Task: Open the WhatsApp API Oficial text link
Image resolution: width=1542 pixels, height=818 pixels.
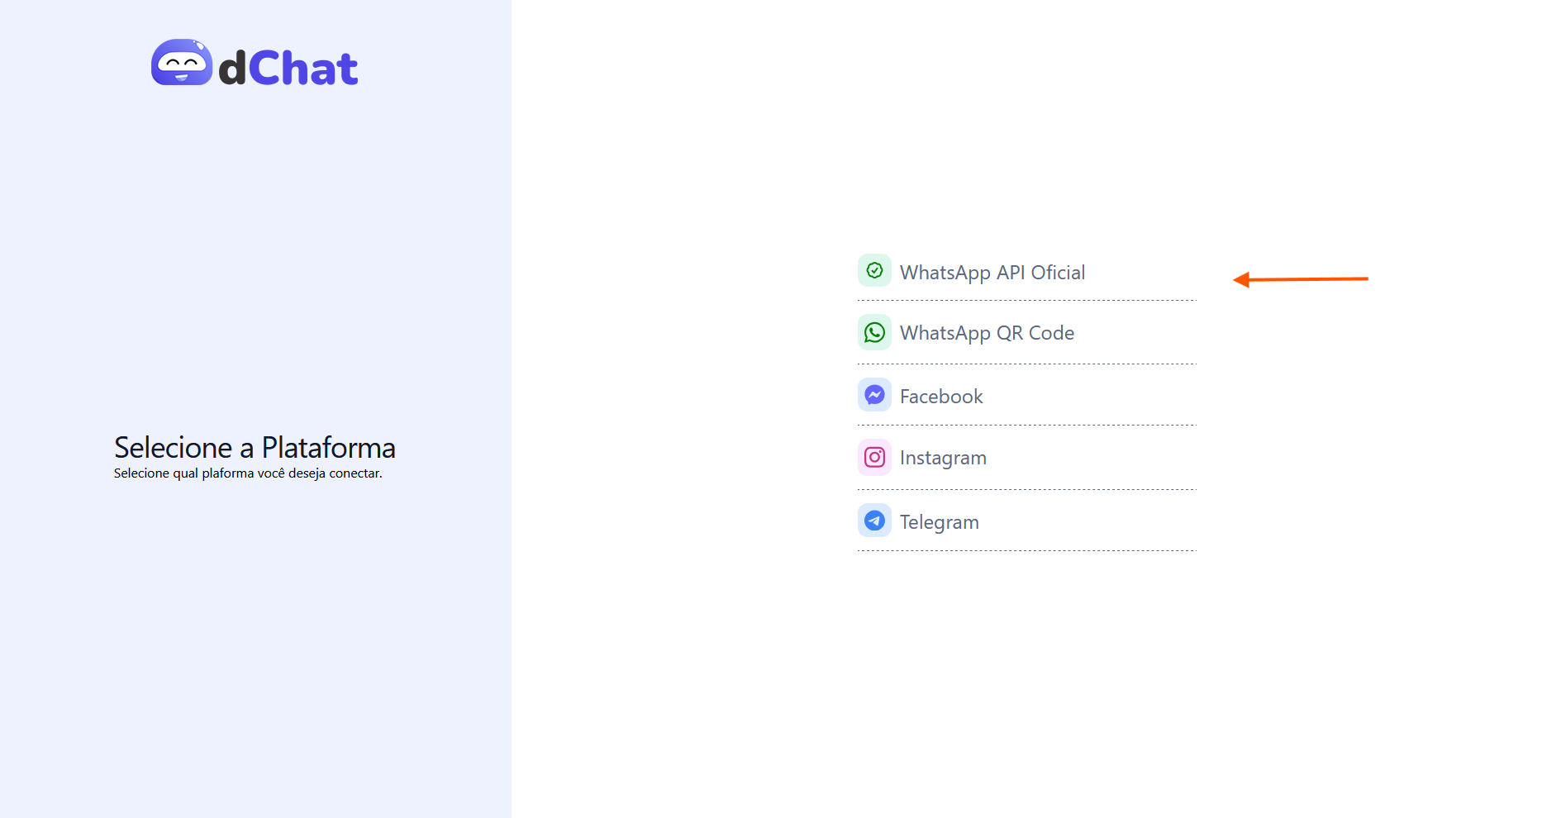Action: coord(992,273)
